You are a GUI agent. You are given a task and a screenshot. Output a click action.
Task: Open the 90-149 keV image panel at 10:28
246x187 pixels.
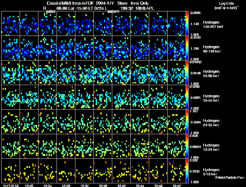click(66, 48)
